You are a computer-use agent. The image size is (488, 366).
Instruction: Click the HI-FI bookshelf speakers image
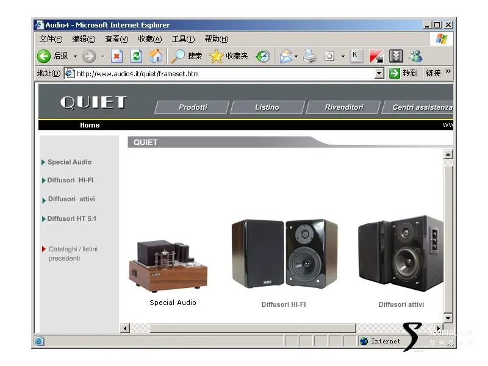[284, 254]
